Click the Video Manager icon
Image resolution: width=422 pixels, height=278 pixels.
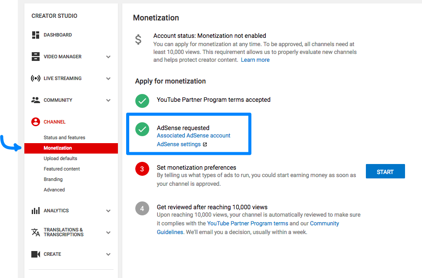36,57
